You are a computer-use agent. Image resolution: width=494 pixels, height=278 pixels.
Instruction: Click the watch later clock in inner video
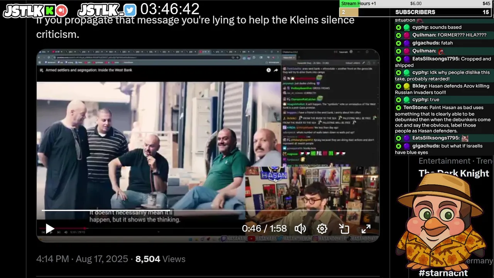[269, 70]
